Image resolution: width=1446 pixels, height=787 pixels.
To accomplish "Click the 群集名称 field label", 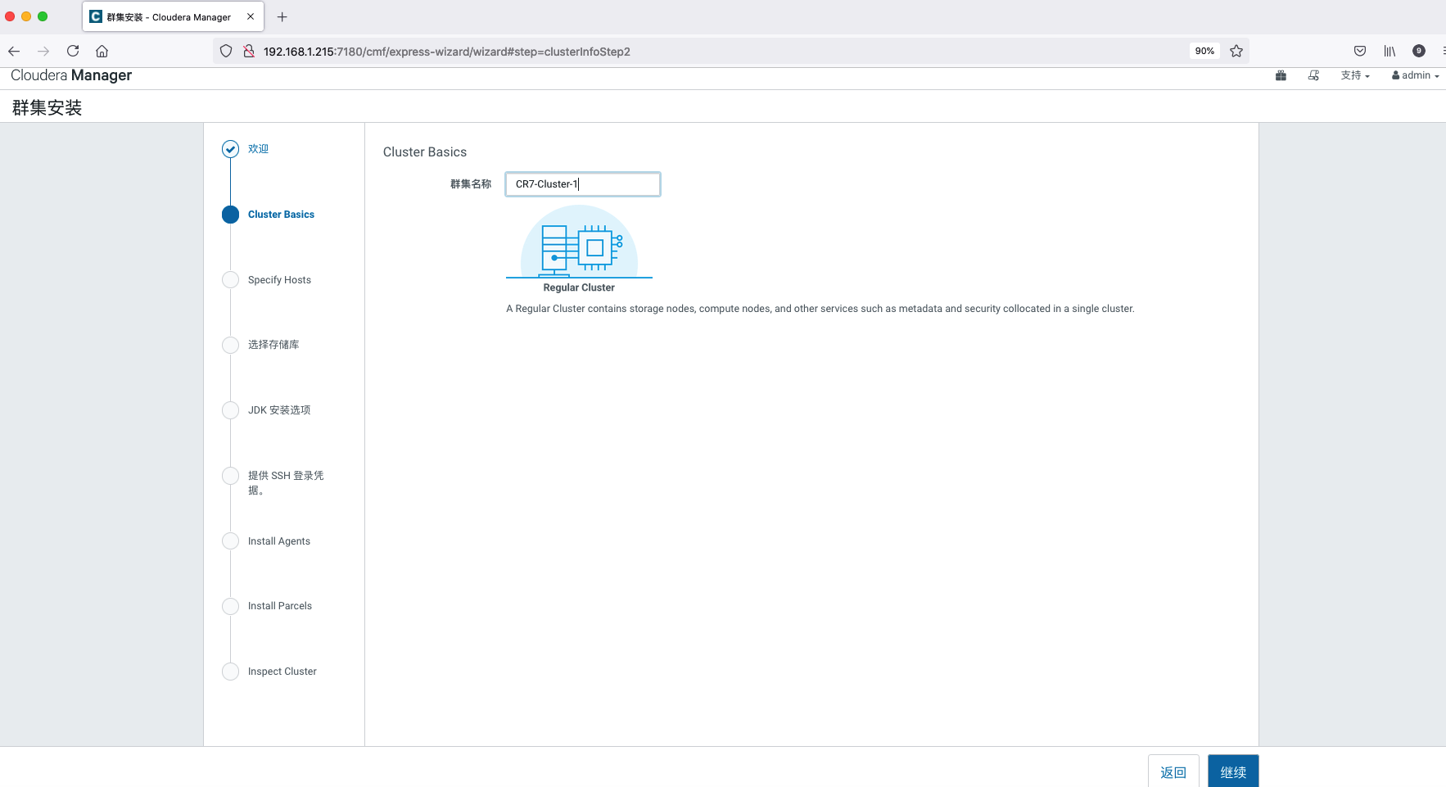I will pos(471,184).
